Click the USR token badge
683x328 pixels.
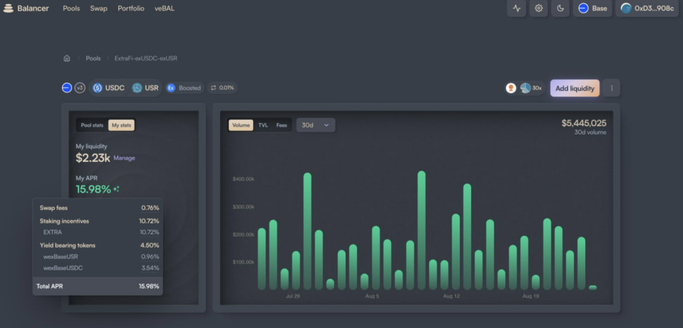pos(145,88)
